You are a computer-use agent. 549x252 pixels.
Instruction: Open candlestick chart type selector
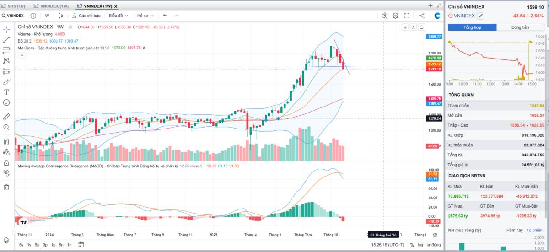pyautogui.click(x=60, y=16)
